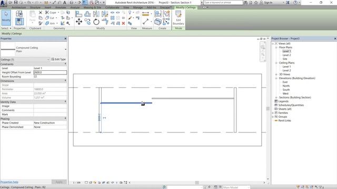337x189 pixels.
Task: Click the Array tool icon
Action: (x=112, y=18)
